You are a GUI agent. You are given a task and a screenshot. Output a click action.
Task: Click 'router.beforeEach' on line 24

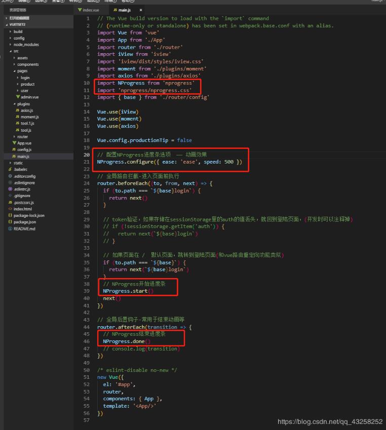pos(123,183)
